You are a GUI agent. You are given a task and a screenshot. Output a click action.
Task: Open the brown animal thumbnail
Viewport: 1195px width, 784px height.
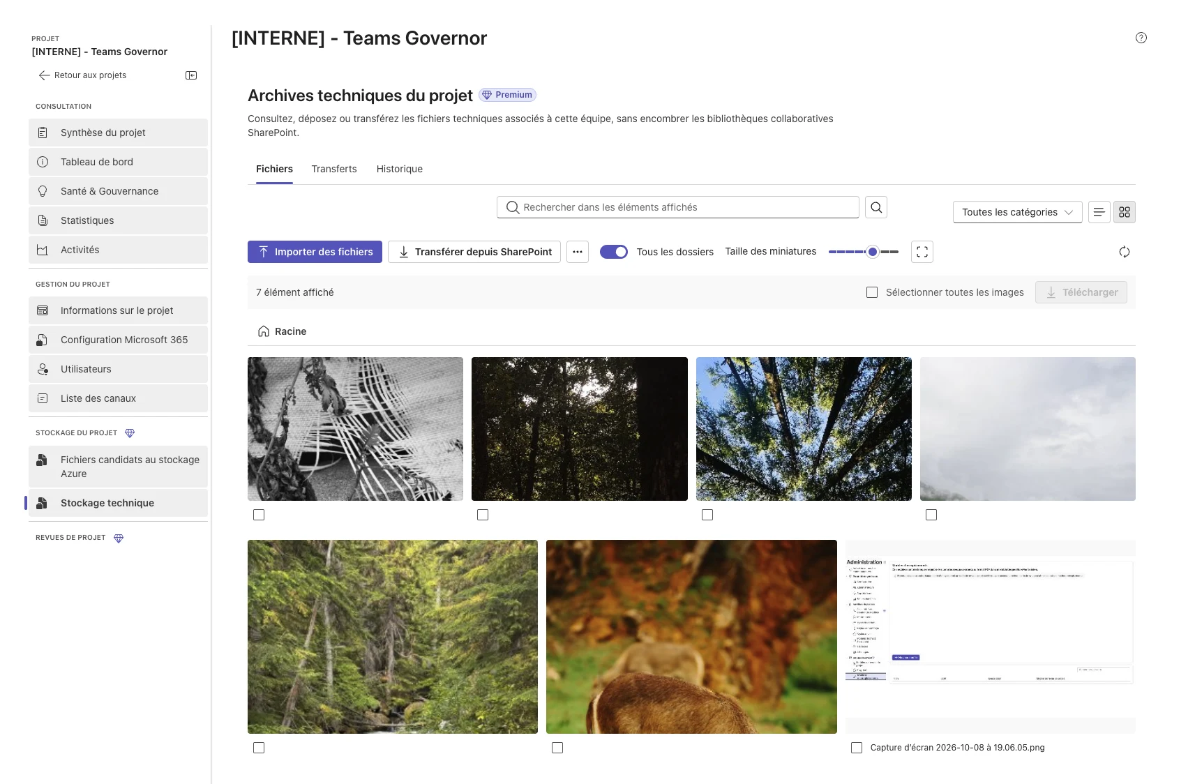(x=691, y=637)
